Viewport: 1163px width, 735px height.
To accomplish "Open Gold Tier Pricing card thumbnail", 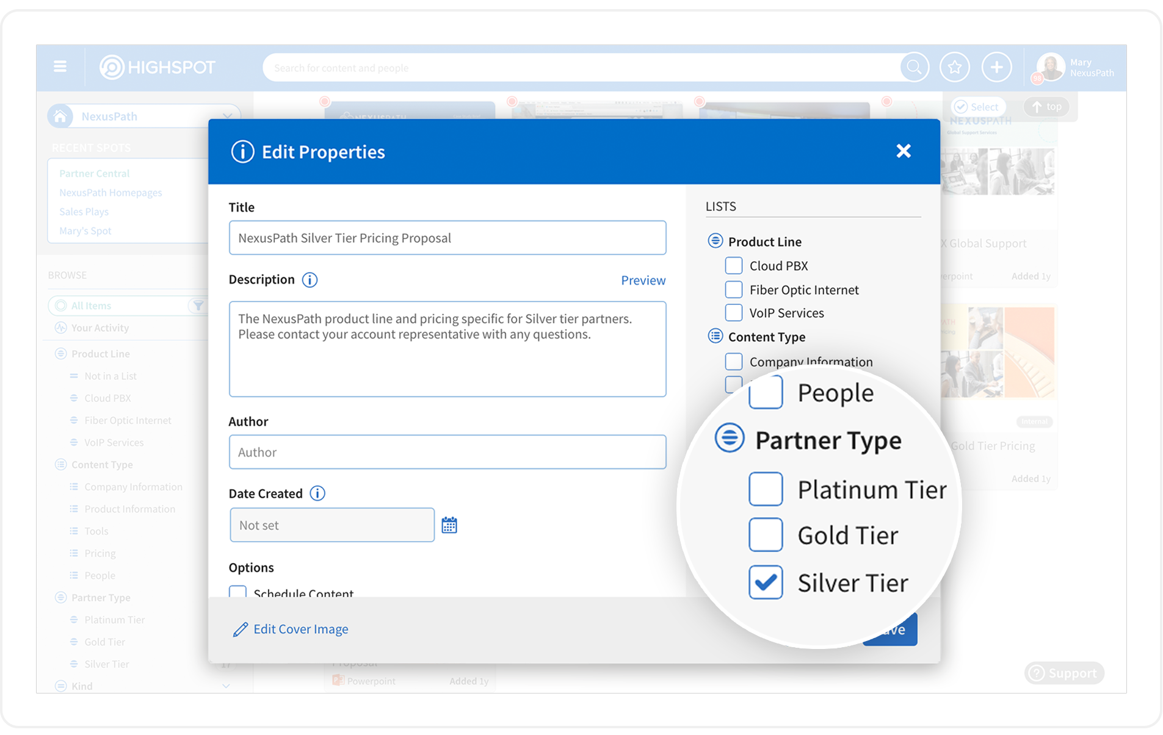I will pyautogui.click(x=999, y=353).
